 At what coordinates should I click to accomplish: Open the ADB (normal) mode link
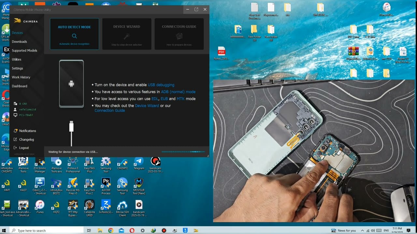tap(178, 92)
